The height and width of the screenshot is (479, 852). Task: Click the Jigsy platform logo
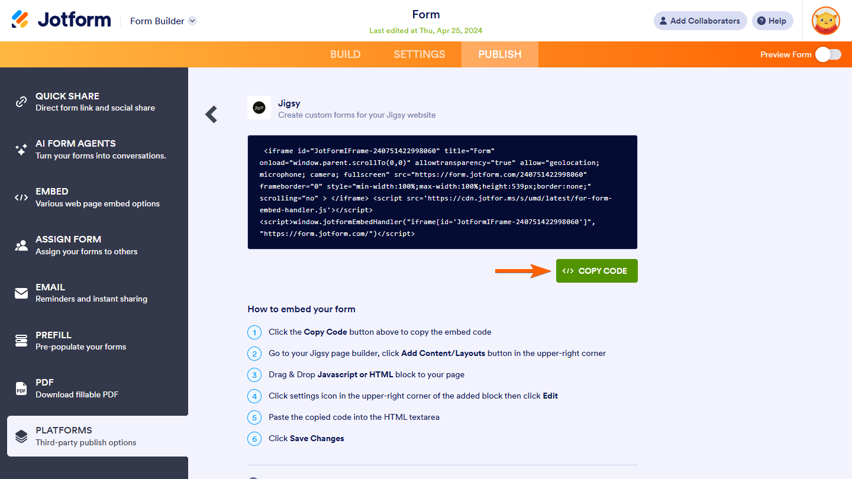[259, 108]
